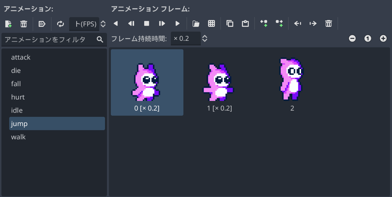
Task: Select the die animation
Action: pyautogui.click(x=57, y=70)
